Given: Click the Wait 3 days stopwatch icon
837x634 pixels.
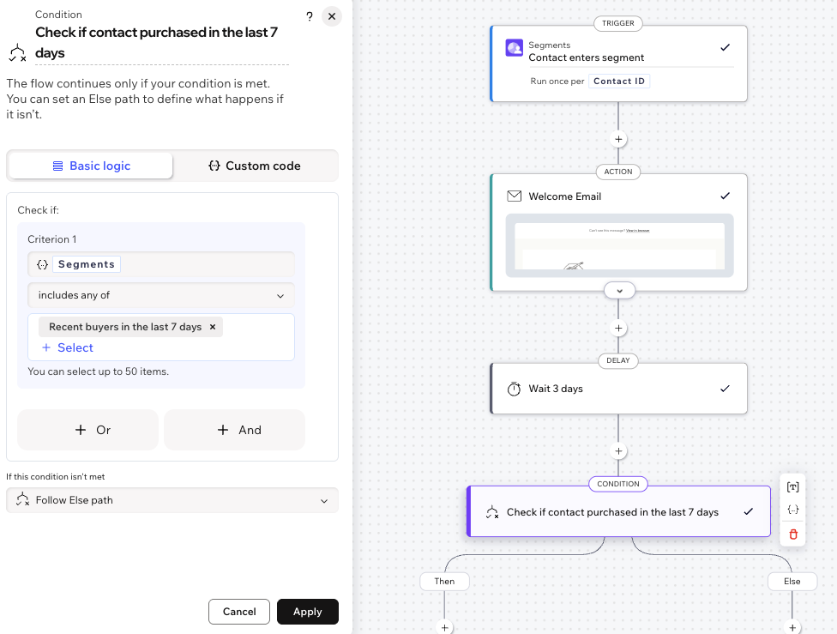Looking at the screenshot, I should tap(514, 389).
